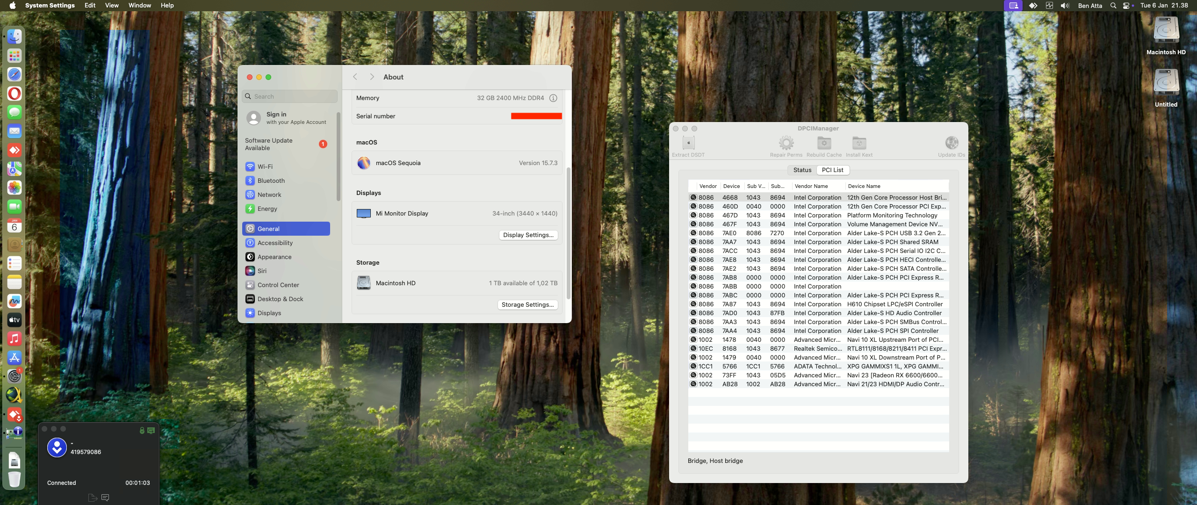Screen dimensions: 1197x505
Task: Open Software Update Available item
Action: [x=286, y=144]
